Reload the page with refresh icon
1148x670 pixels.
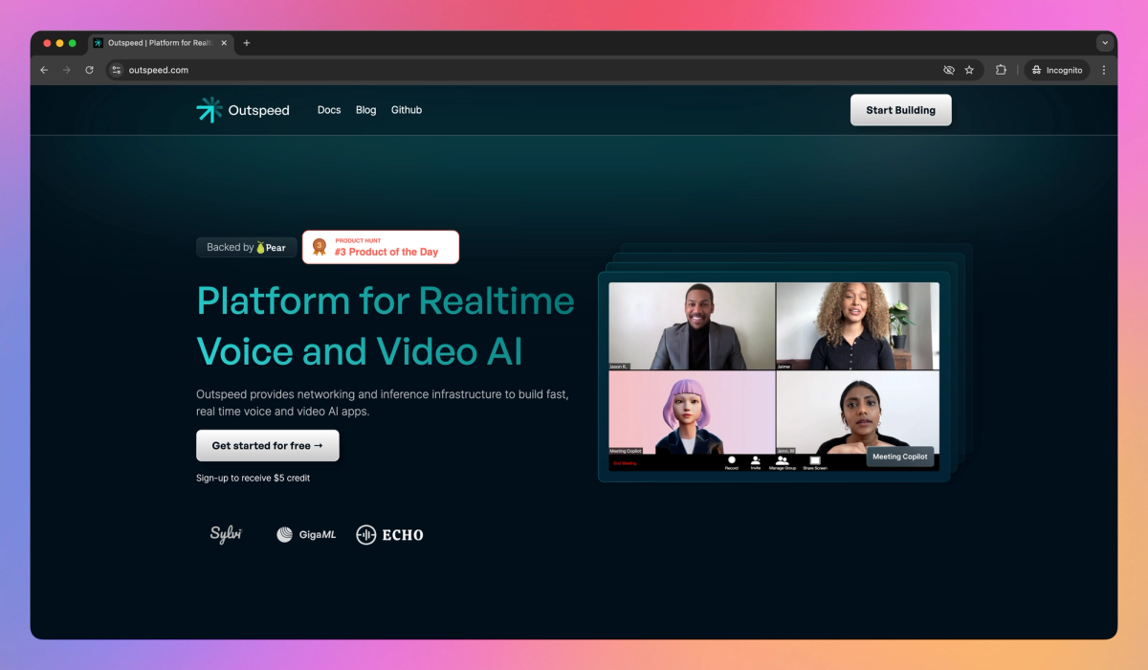click(x=90, y=70)
